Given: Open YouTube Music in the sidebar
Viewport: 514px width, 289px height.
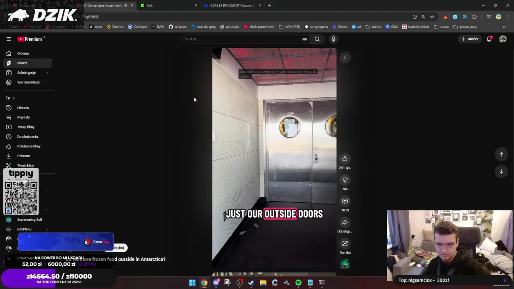Looking at the screenshot, I should pyautogui.click(x=27, y=82).
